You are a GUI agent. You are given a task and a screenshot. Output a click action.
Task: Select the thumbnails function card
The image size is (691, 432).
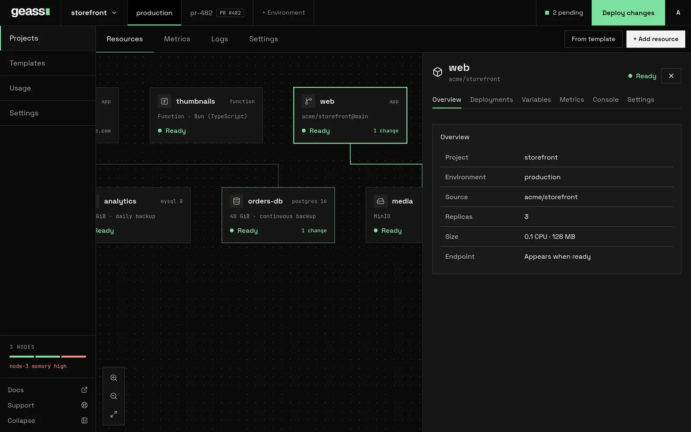(x=206, y=115)
